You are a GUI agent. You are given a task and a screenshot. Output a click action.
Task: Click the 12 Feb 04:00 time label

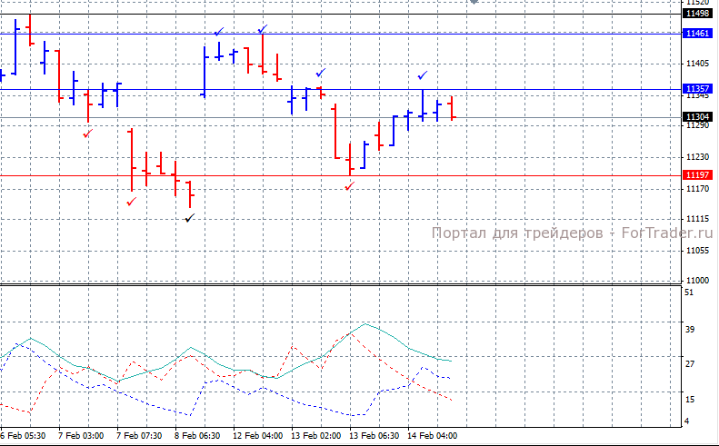click(259, 436)
